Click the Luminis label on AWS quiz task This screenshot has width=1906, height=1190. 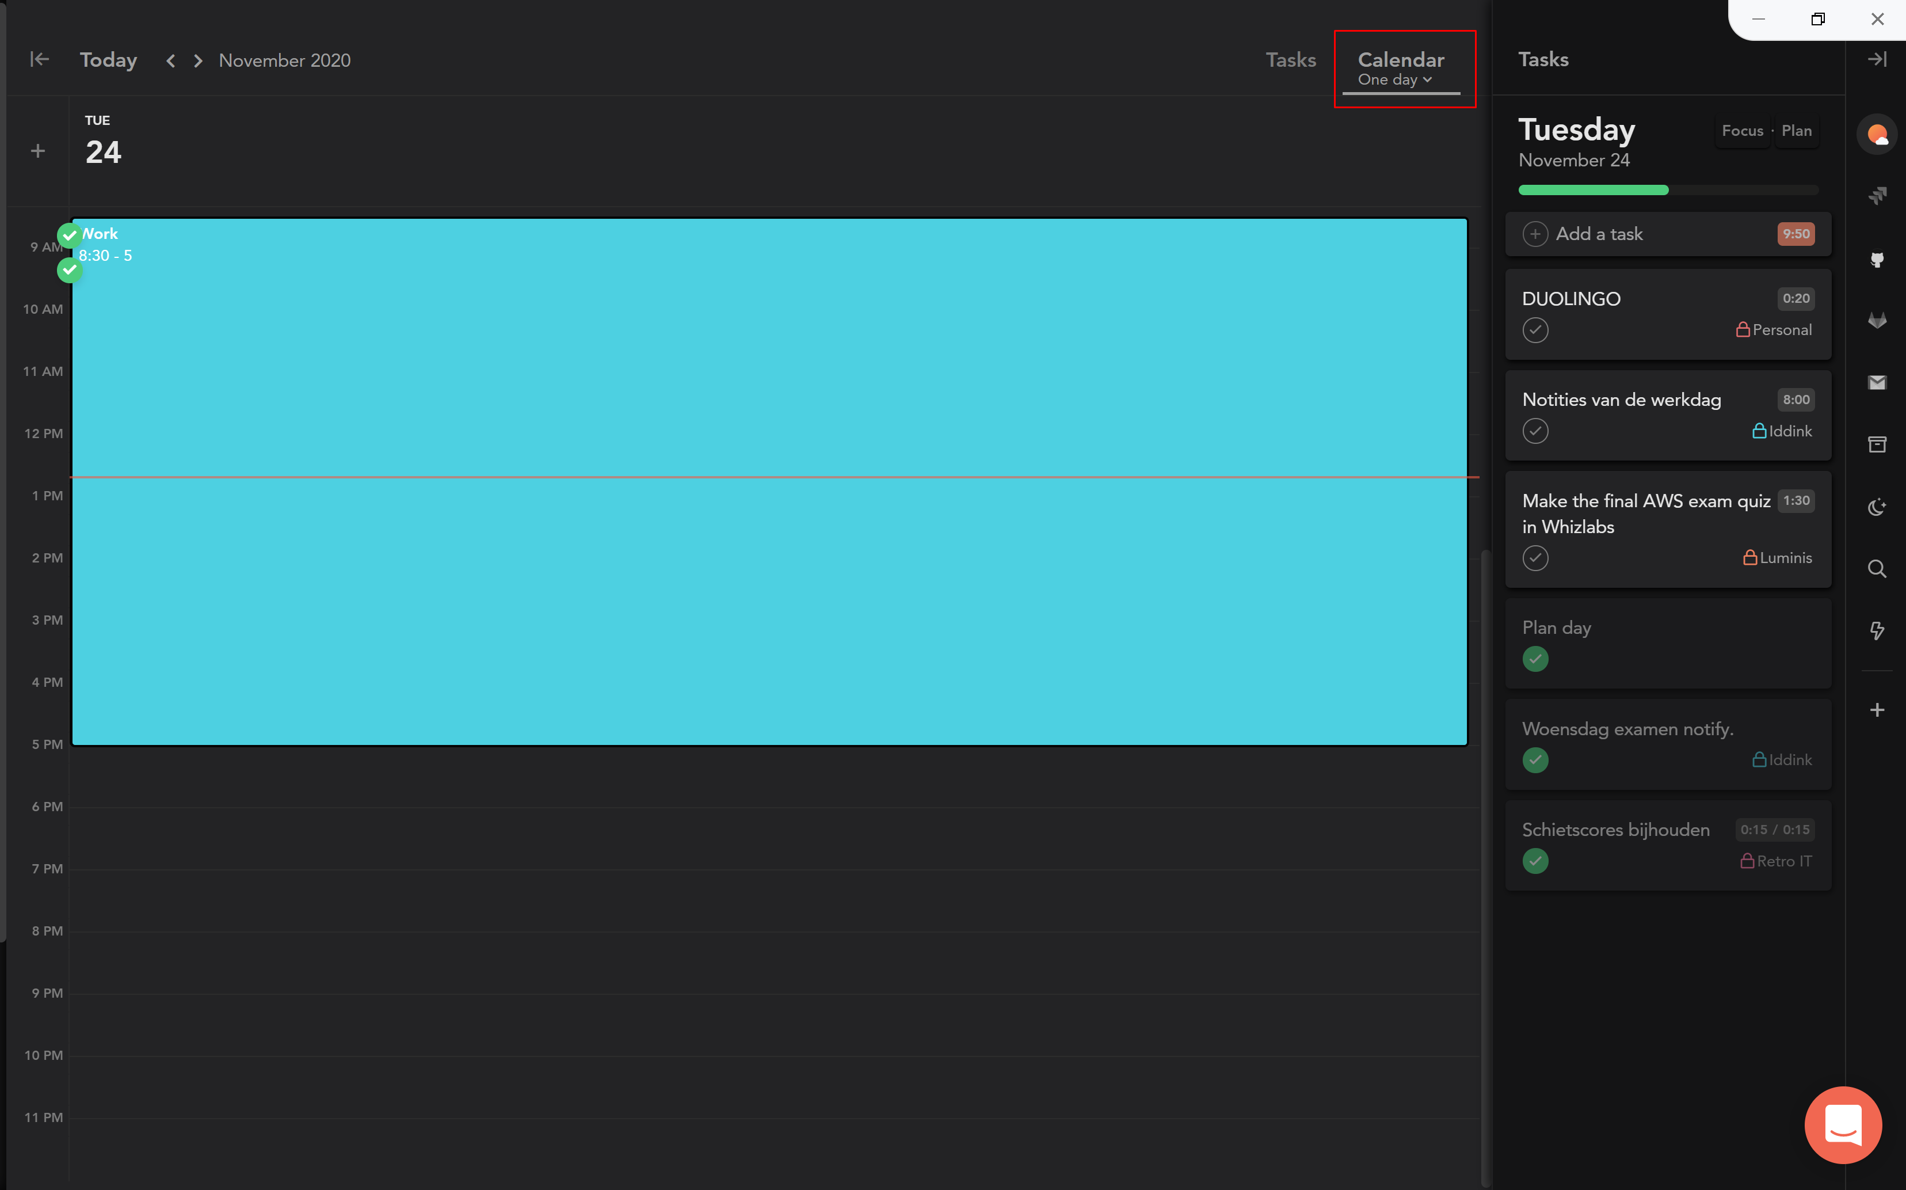tap(1777, 557)
